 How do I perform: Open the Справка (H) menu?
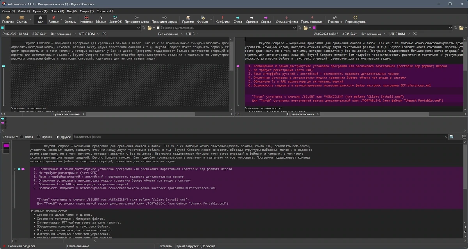coord(105,11)
